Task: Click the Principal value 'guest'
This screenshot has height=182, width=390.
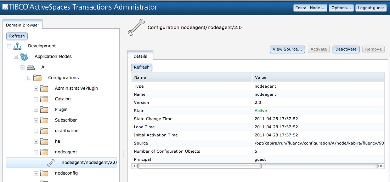Action: pyautogui.click(x=260, y=159)
